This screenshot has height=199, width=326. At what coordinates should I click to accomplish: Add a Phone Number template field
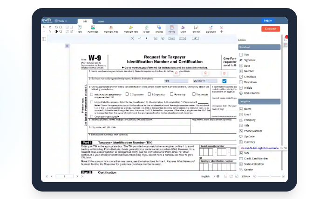coord(251,131)
